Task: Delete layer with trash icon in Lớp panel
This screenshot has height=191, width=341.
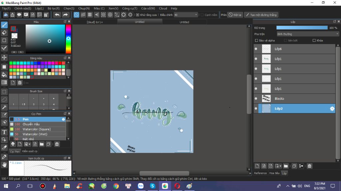Action: point(309,166)
